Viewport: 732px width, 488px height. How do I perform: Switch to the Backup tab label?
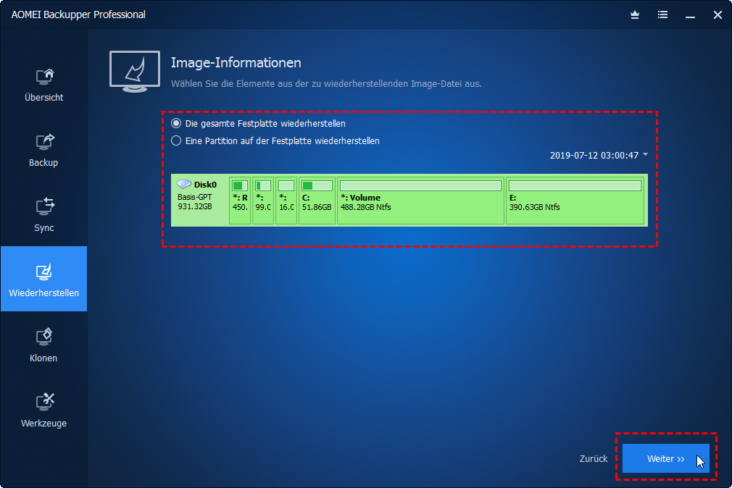(x=43, y=163)
